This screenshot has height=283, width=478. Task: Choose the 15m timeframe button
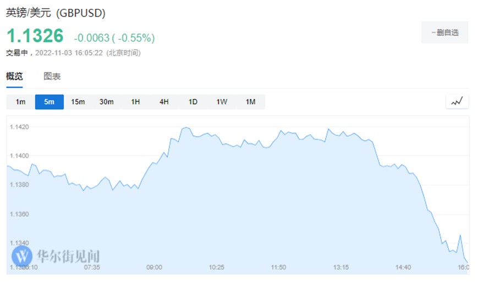pyautogui.click(x=78, y=102)
